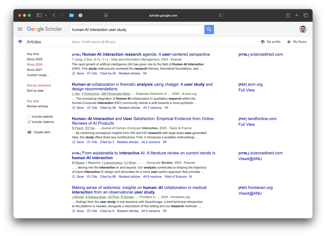Uncheck the include citations checkbox
The image size is (326, 236).
(29, 122)
